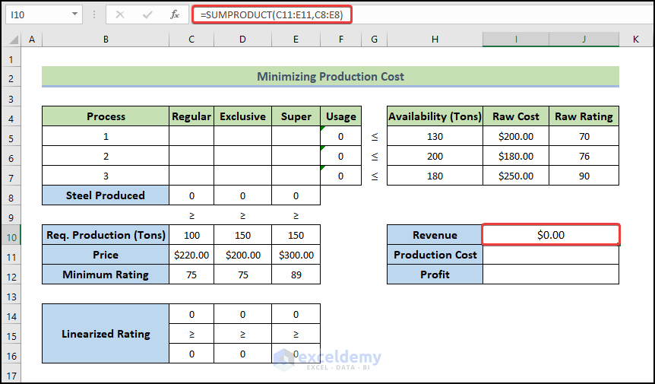This screenshot has width=655, height=384.
Task: Click the Linearized Rating merged cell
Action: tap(106, 334)
